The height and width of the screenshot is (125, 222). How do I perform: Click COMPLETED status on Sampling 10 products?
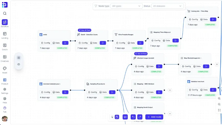[109, 97]
